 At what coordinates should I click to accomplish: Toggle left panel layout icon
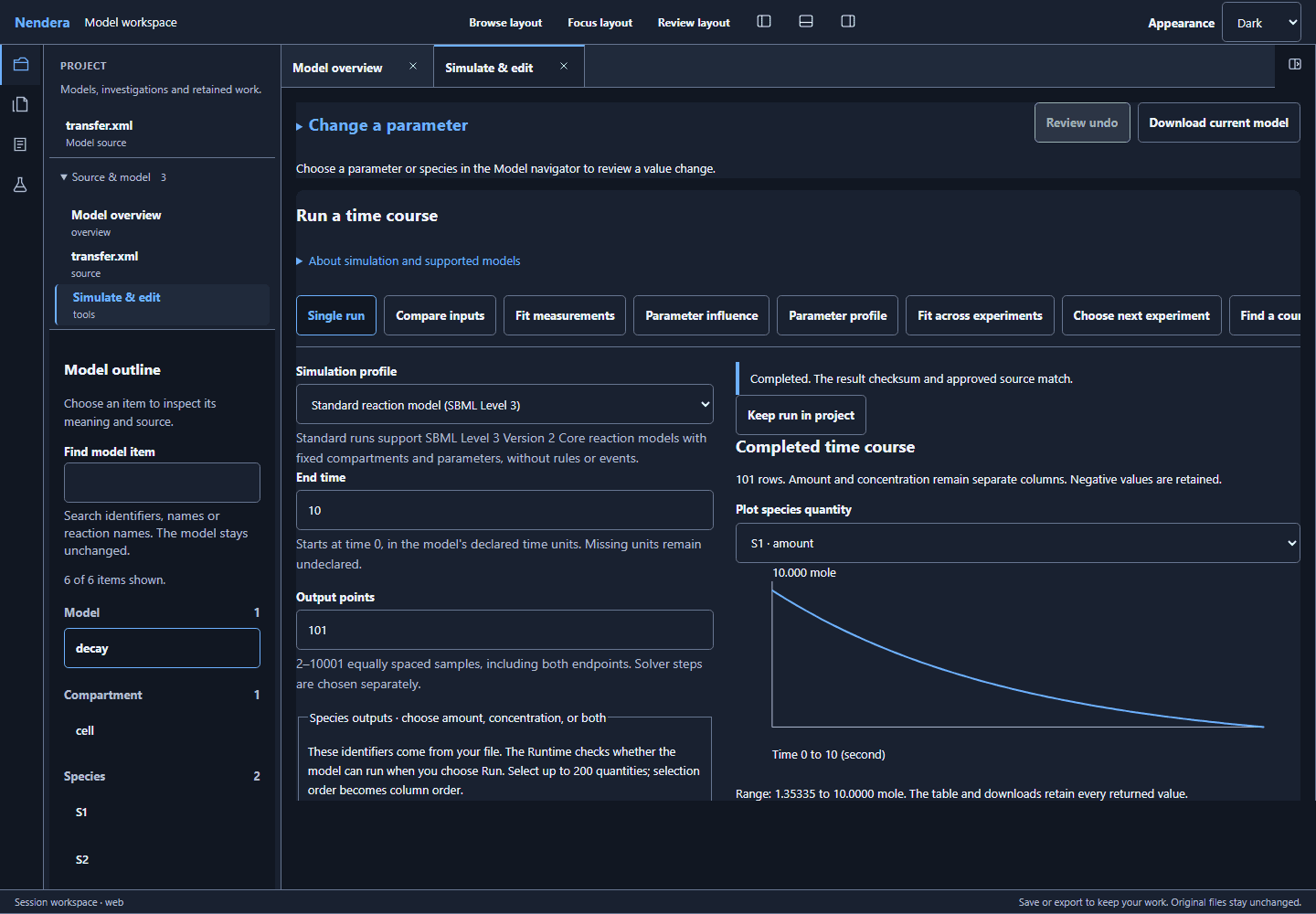click(x=764, y=21)
